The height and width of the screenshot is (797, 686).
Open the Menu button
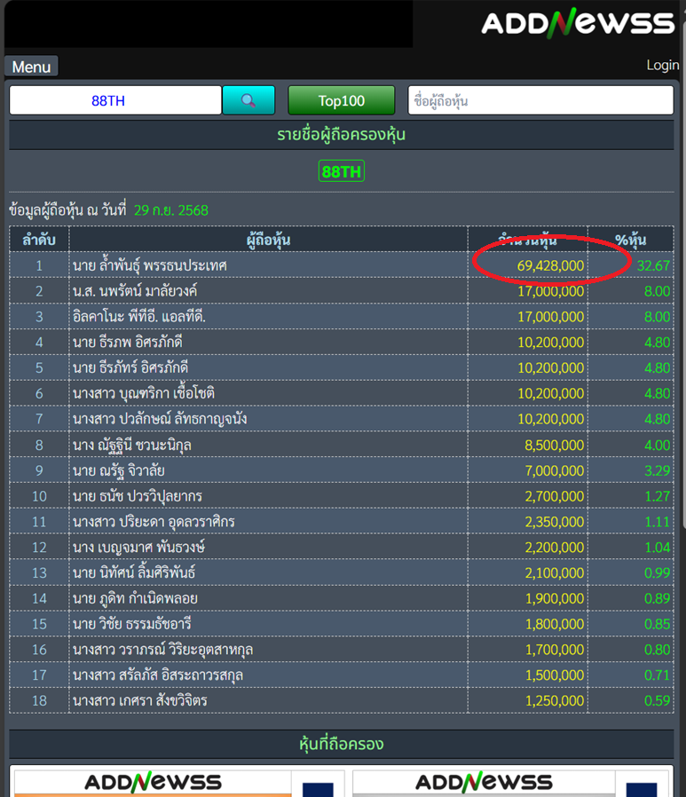click(31, 67)
